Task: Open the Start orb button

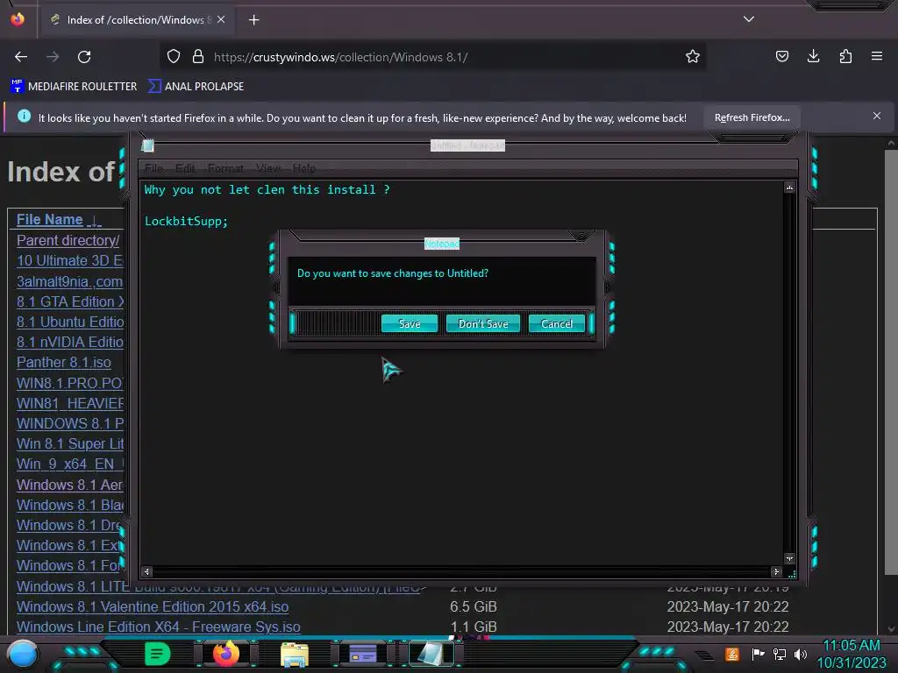Action: 22,654
